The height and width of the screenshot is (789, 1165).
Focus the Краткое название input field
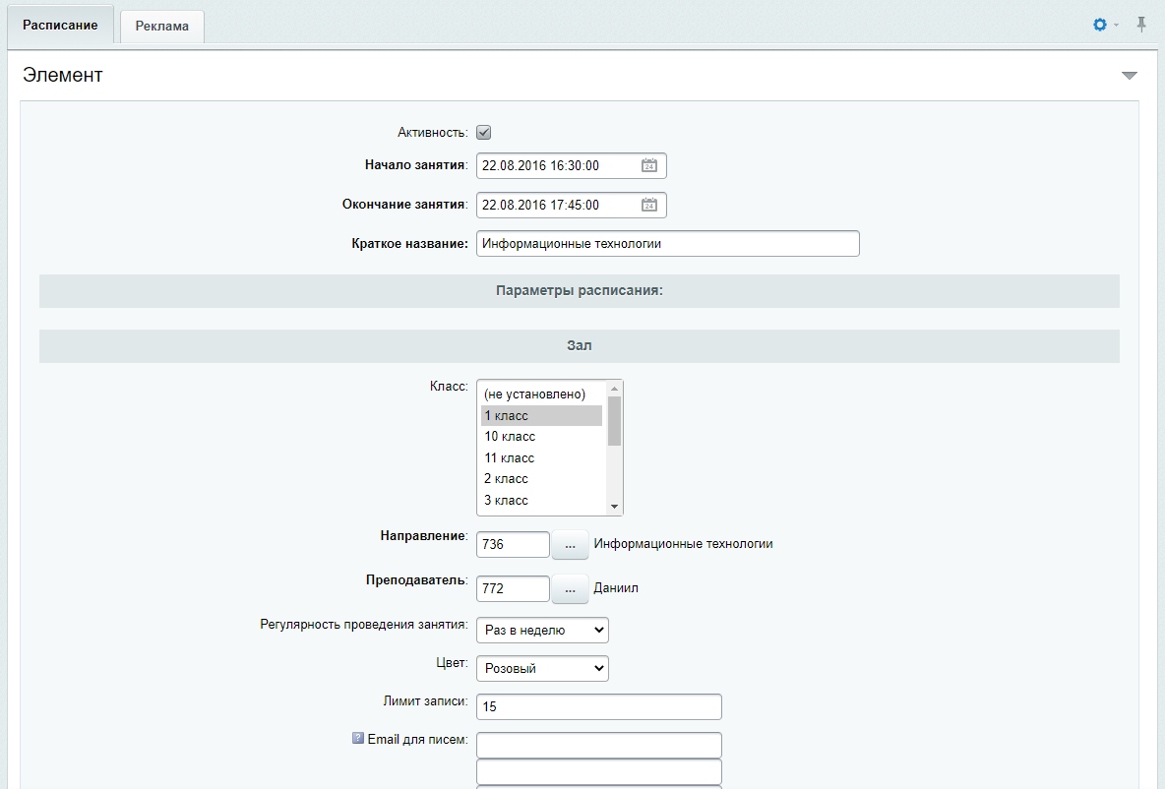pyautogui.click(x=668, y=244)
